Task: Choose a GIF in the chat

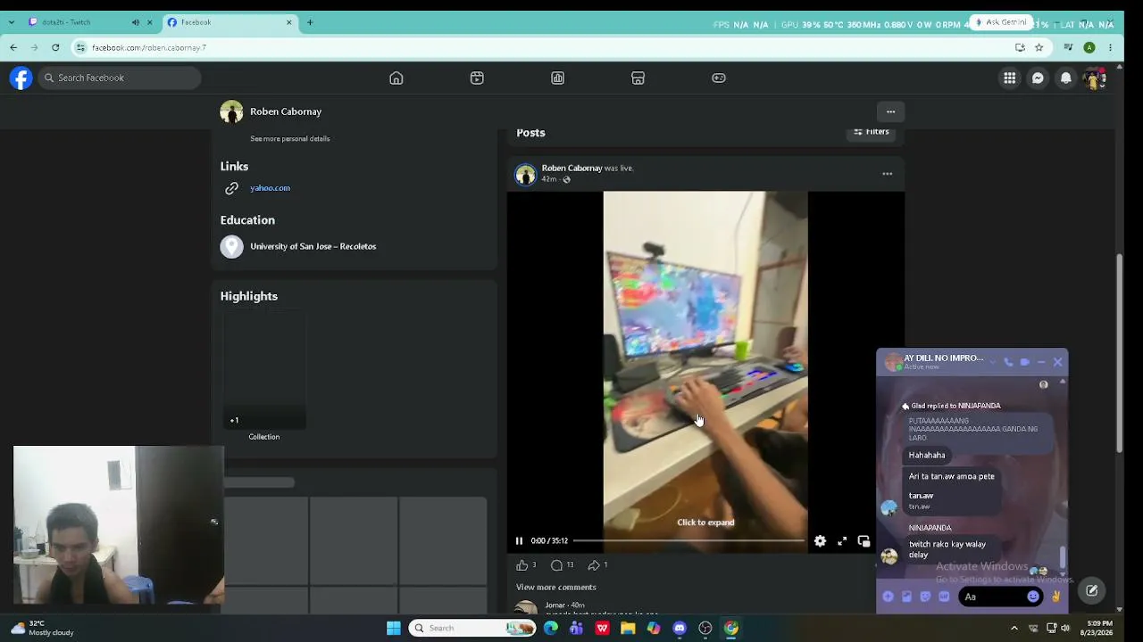Action: pos(944,597)
